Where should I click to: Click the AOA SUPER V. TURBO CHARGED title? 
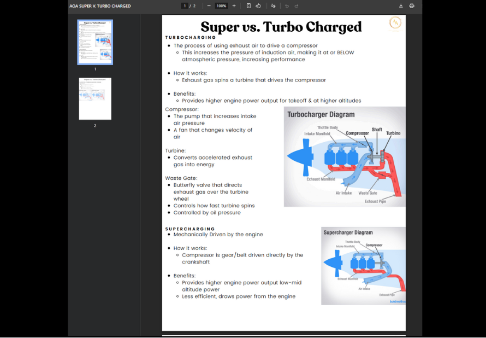100,6
